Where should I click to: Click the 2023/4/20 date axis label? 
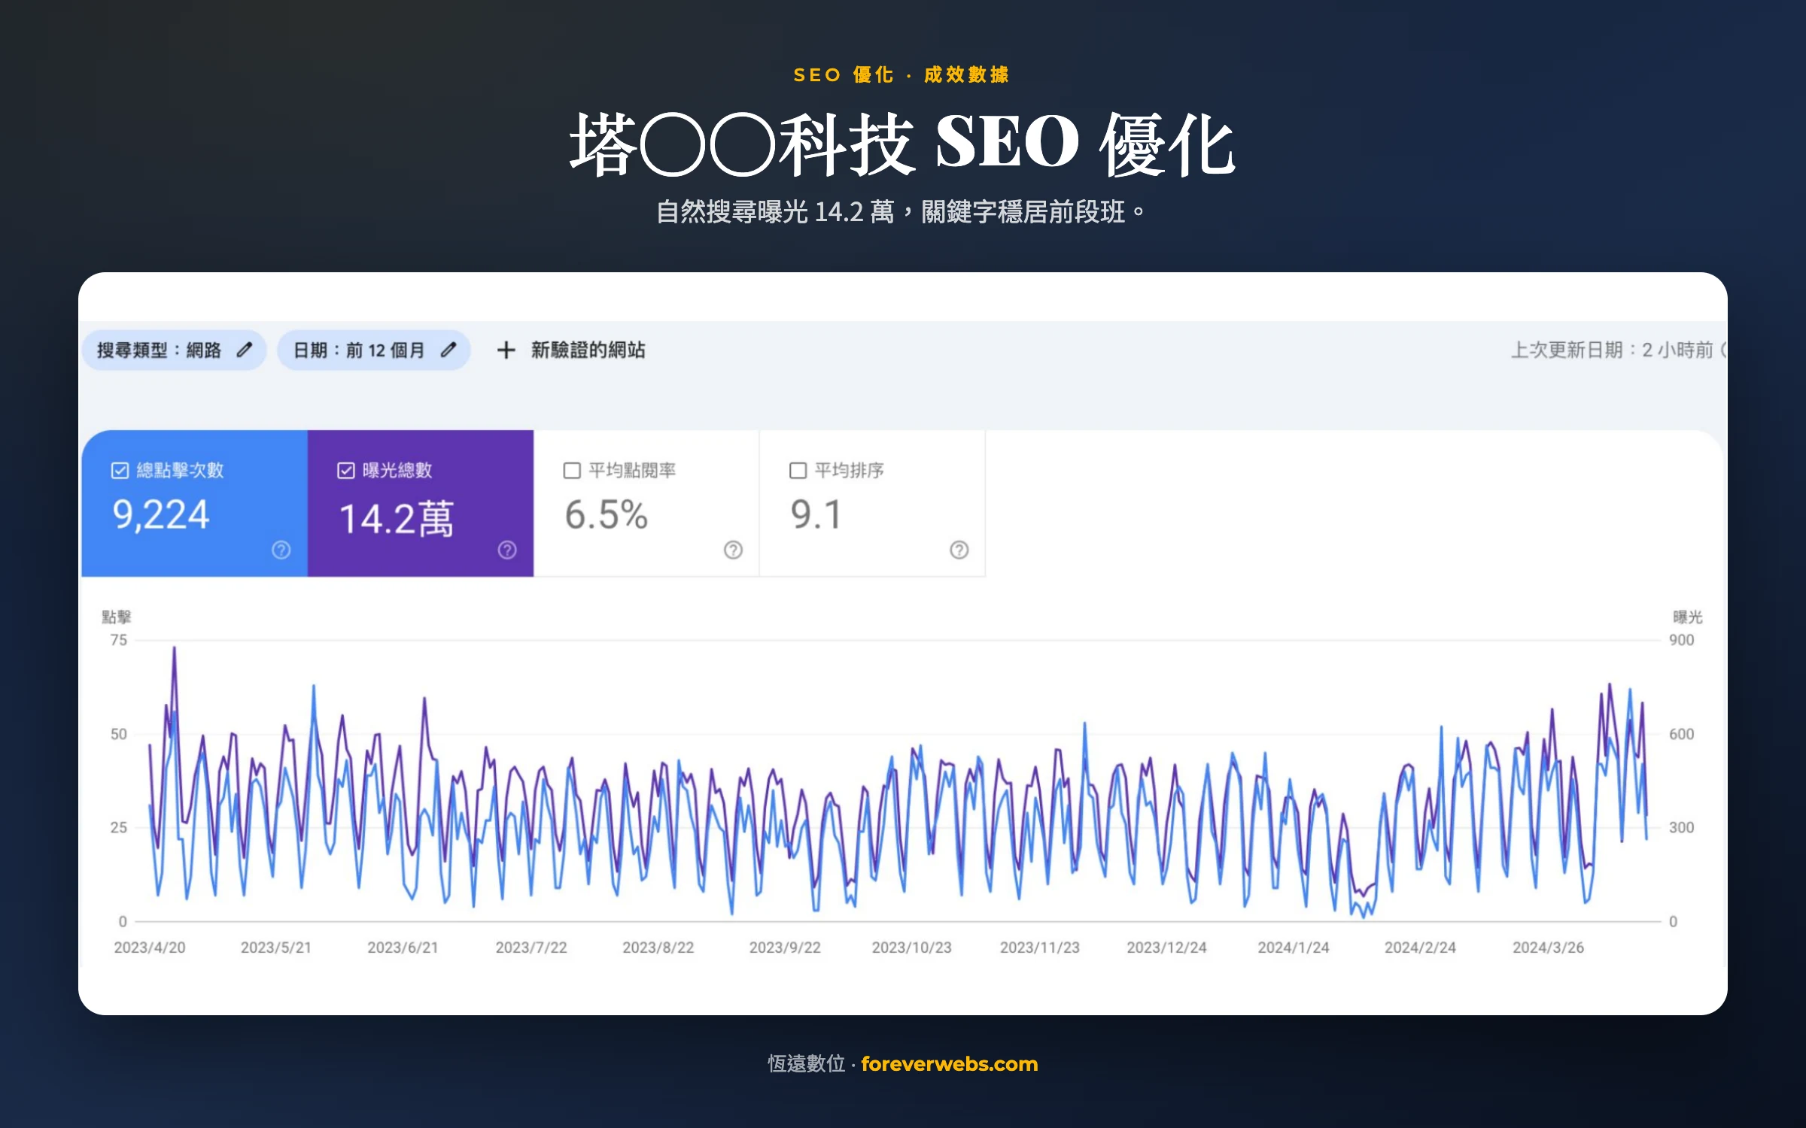point(150,948)
